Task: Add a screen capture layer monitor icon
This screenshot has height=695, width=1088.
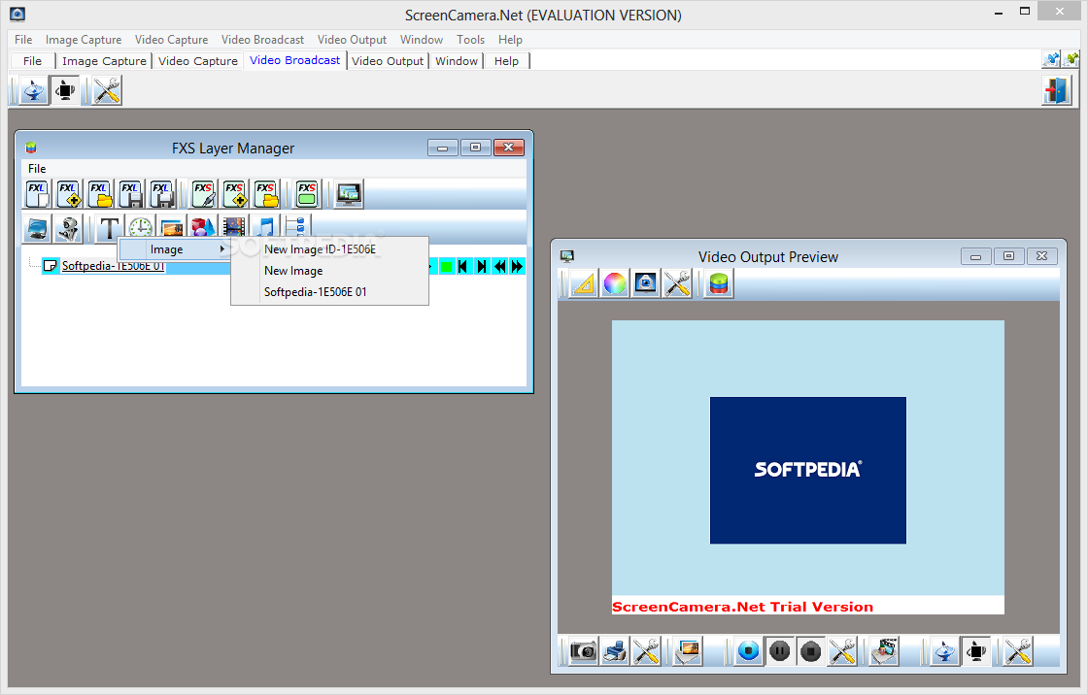Action: pyautogui.click(x=37, y=228)
